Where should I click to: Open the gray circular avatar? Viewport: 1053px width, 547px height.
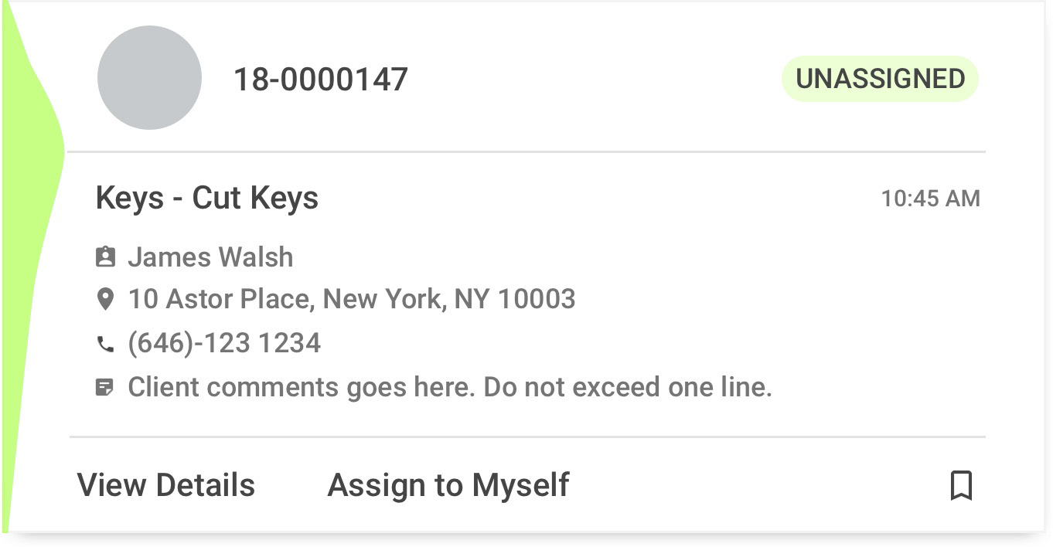[149, 77]
